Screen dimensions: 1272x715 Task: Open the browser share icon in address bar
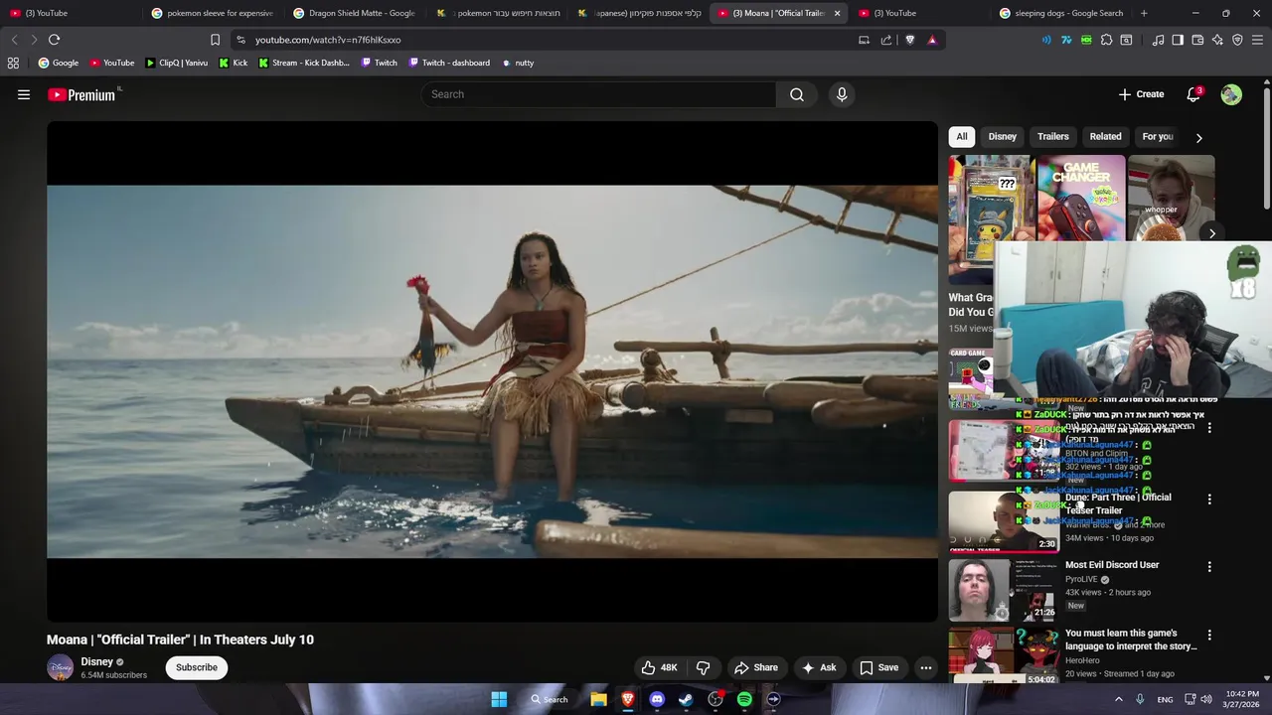point(886,40)
